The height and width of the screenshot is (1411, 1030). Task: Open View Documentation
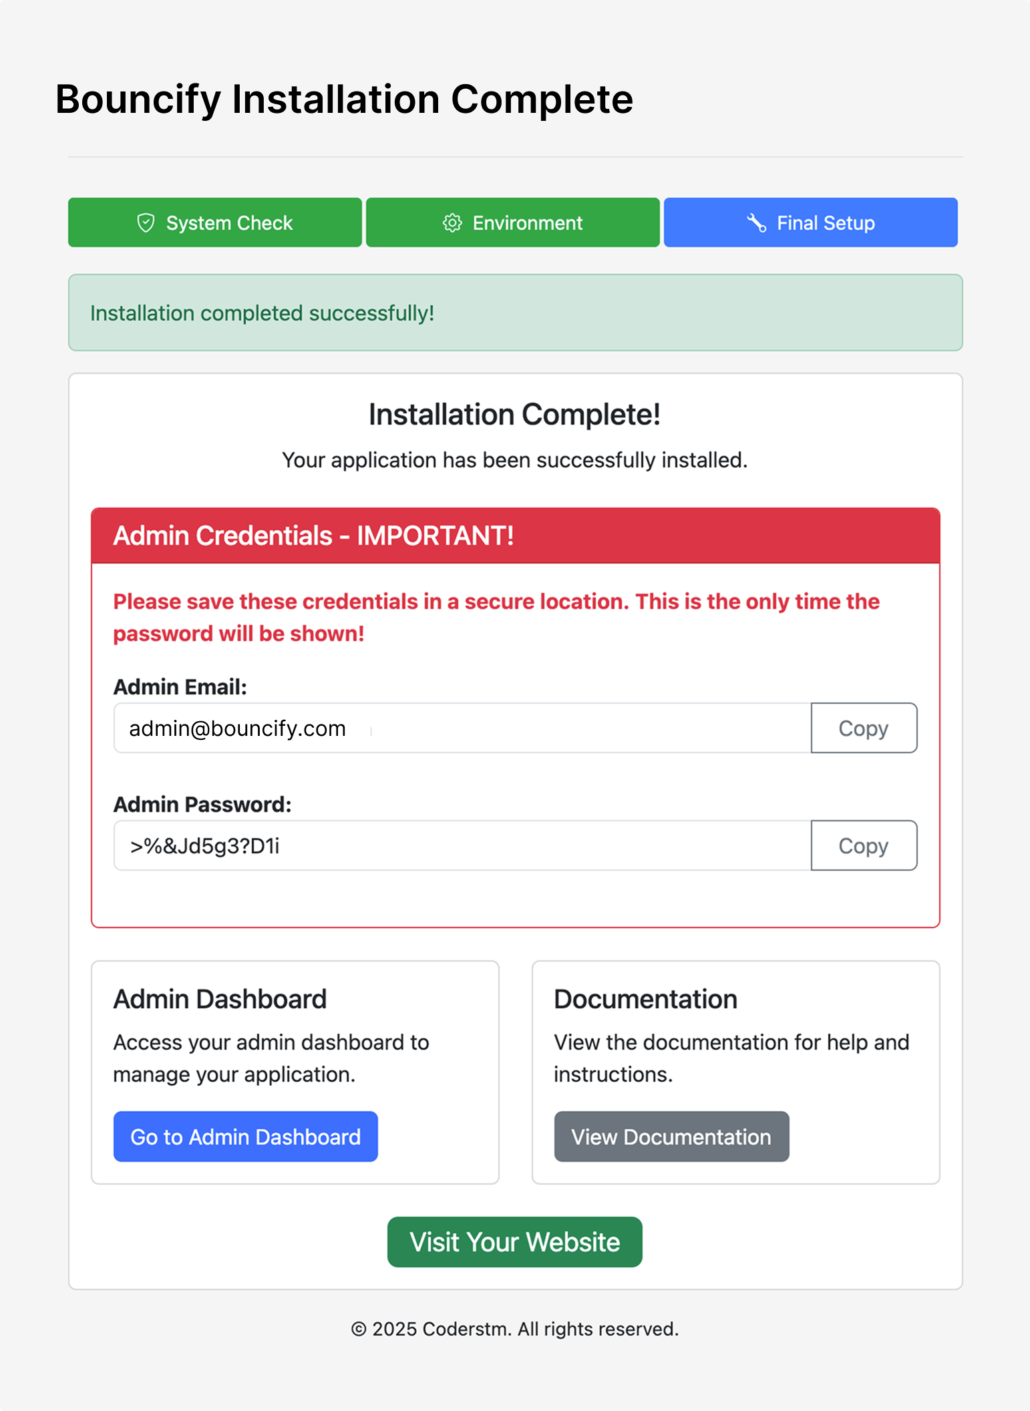[x=671, y=1137]
